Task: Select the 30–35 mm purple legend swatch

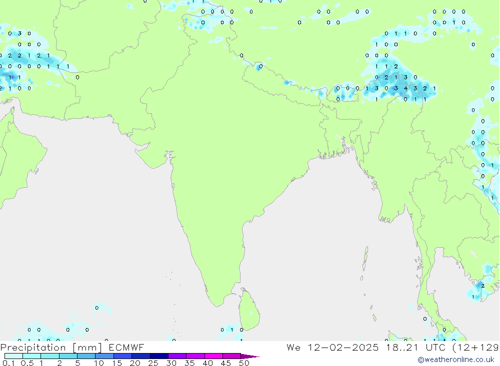Action: coord(177,356)
